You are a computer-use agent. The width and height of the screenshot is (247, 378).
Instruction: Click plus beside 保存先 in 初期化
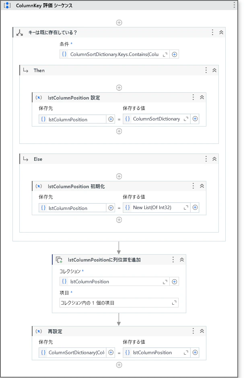[111, 208]
